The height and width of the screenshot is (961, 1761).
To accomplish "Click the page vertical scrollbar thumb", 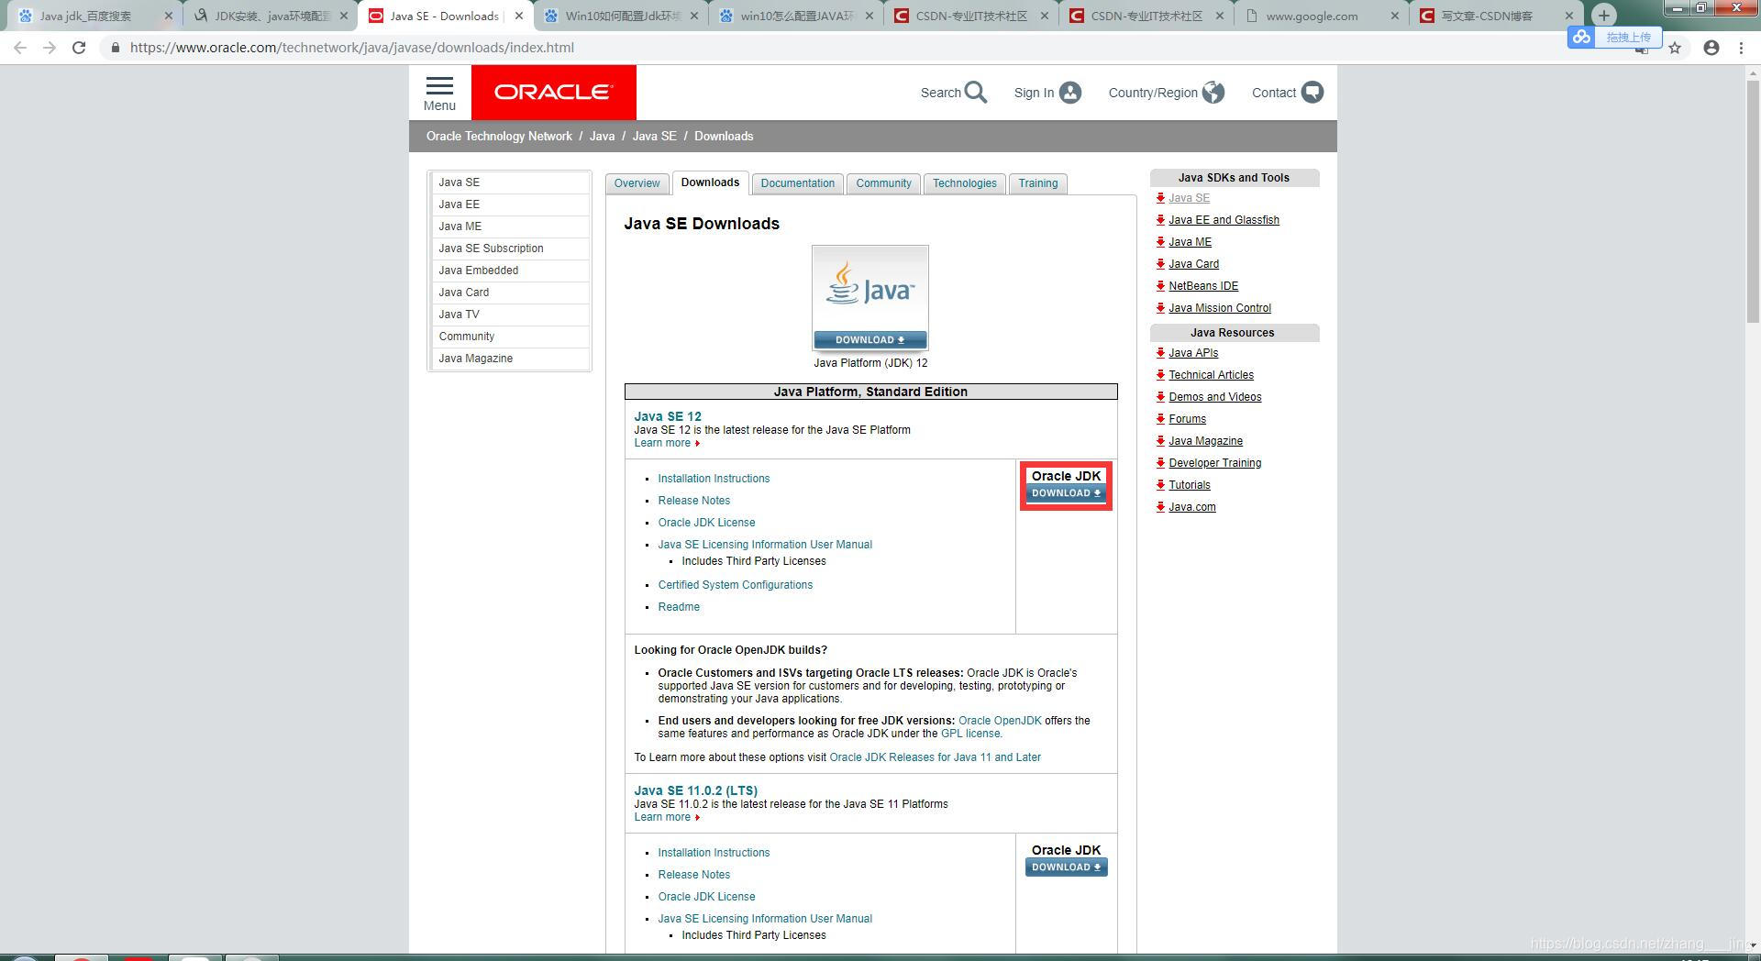I will pos(1753,202).
